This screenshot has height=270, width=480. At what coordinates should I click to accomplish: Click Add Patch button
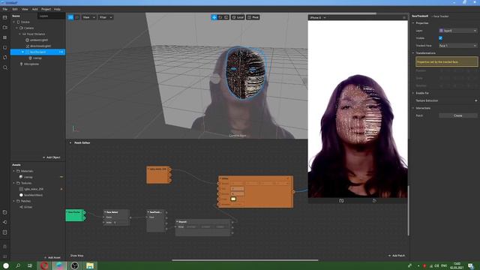pyautogui.click(x=397, y=255)
